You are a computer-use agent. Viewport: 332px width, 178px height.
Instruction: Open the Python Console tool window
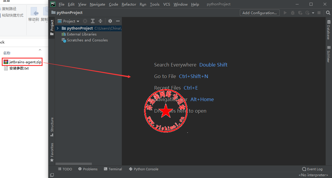coord(144,169)
